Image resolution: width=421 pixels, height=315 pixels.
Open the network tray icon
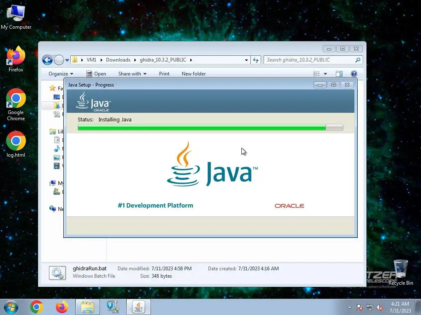tap(370, 307)
